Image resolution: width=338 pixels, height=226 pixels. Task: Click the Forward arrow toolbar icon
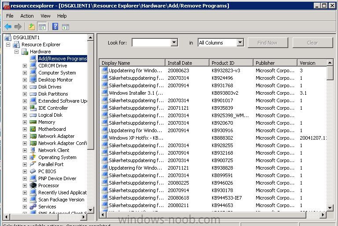click(x=18, y=27)
